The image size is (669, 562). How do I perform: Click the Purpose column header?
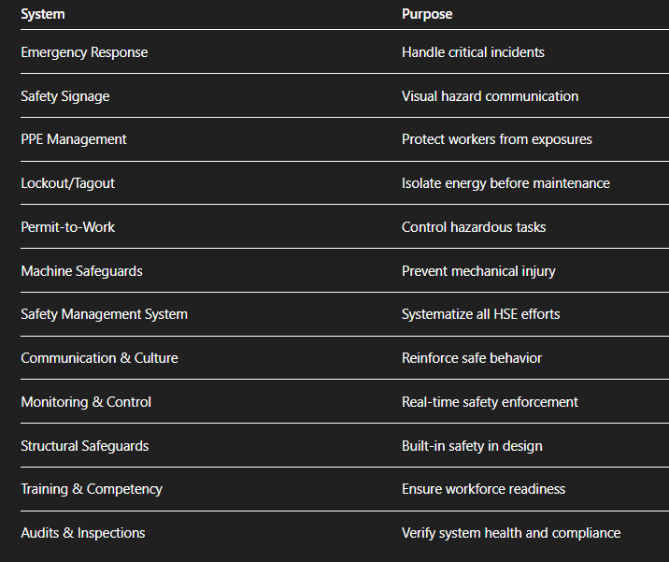(x=427, y=14)
